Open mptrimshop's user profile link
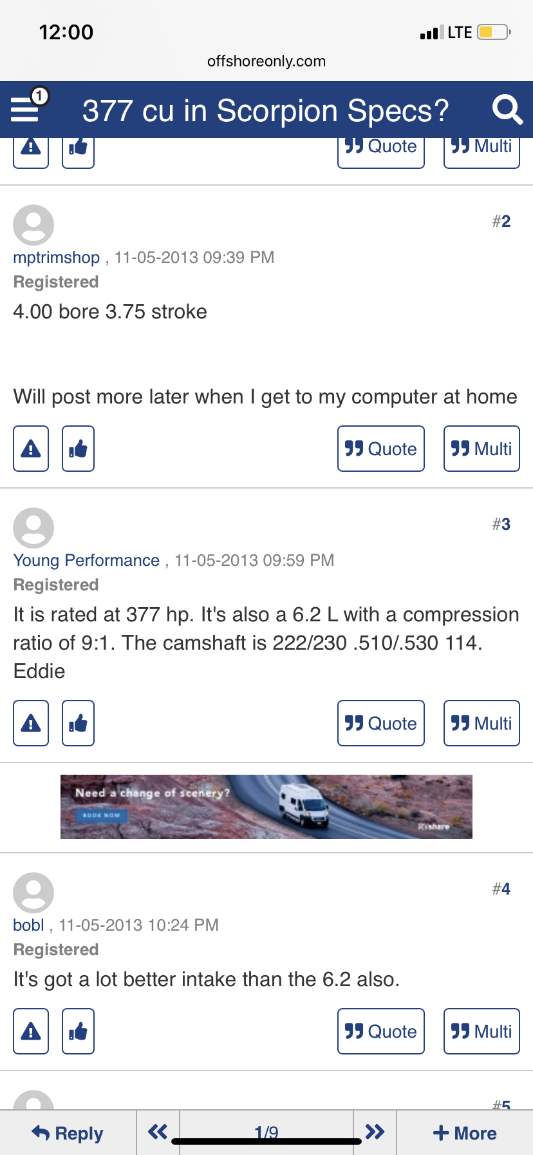Image resolution: width=533 pixels, height=1155 pixels. pos(57,258)
